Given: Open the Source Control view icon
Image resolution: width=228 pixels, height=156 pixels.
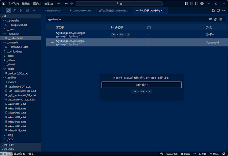Looking at the screenshot, I should (21, 11).
